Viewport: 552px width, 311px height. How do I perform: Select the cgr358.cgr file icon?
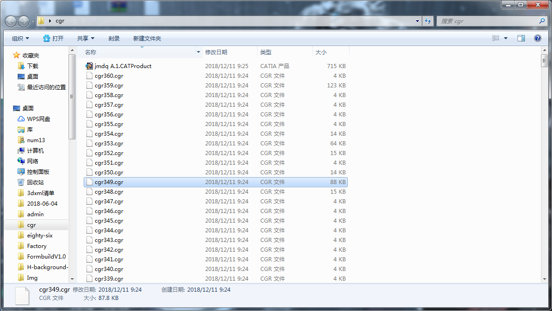tap(89, 95)
